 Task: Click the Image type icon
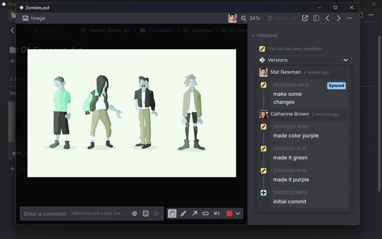(25, 18)
